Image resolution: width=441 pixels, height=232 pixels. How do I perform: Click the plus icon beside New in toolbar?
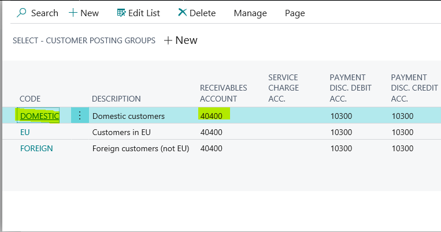point(73,13)
